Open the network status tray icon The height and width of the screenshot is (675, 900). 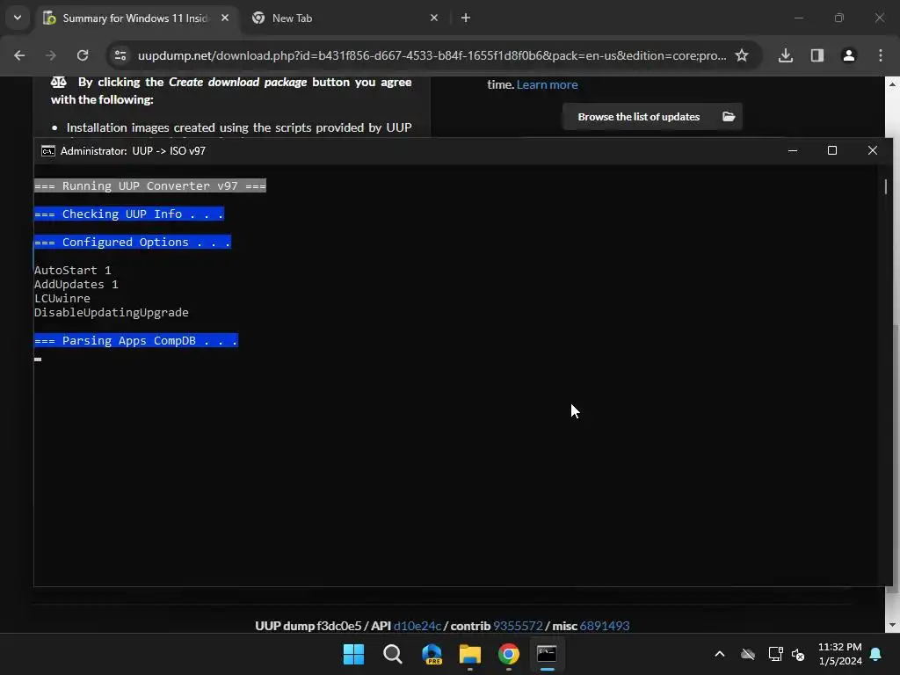coord(775,654)
